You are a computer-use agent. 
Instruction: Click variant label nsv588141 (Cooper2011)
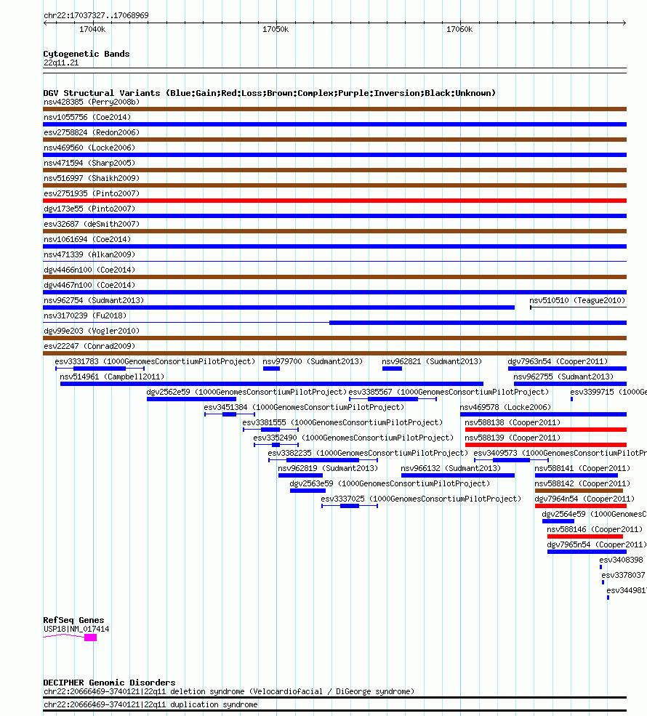pos(582,468)
